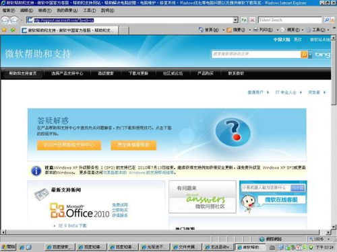337x252 pixels.
Task: Click the 微软帮助和支持 search input field
Action: (255, 54)
